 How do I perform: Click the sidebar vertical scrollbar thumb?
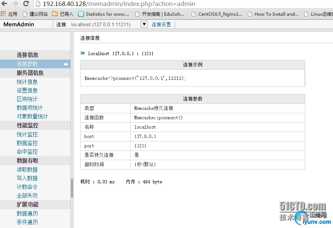click(72, 188)
